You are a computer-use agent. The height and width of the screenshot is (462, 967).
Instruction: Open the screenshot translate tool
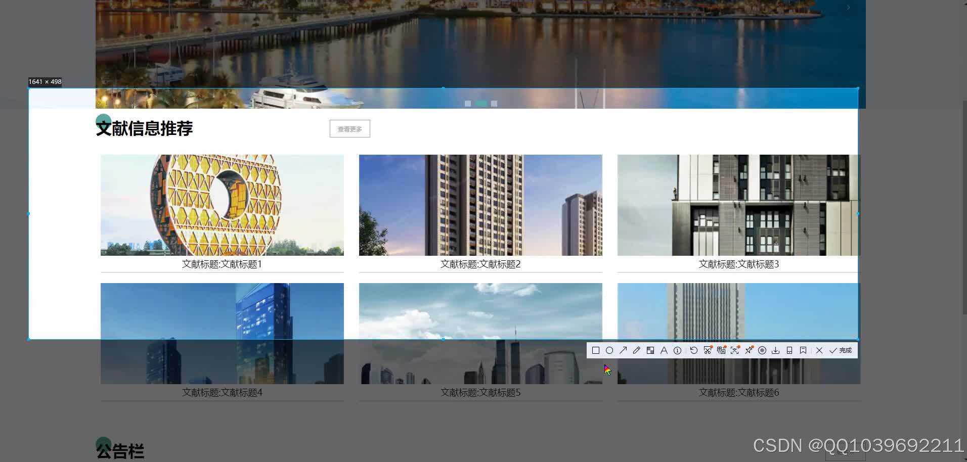721,350
